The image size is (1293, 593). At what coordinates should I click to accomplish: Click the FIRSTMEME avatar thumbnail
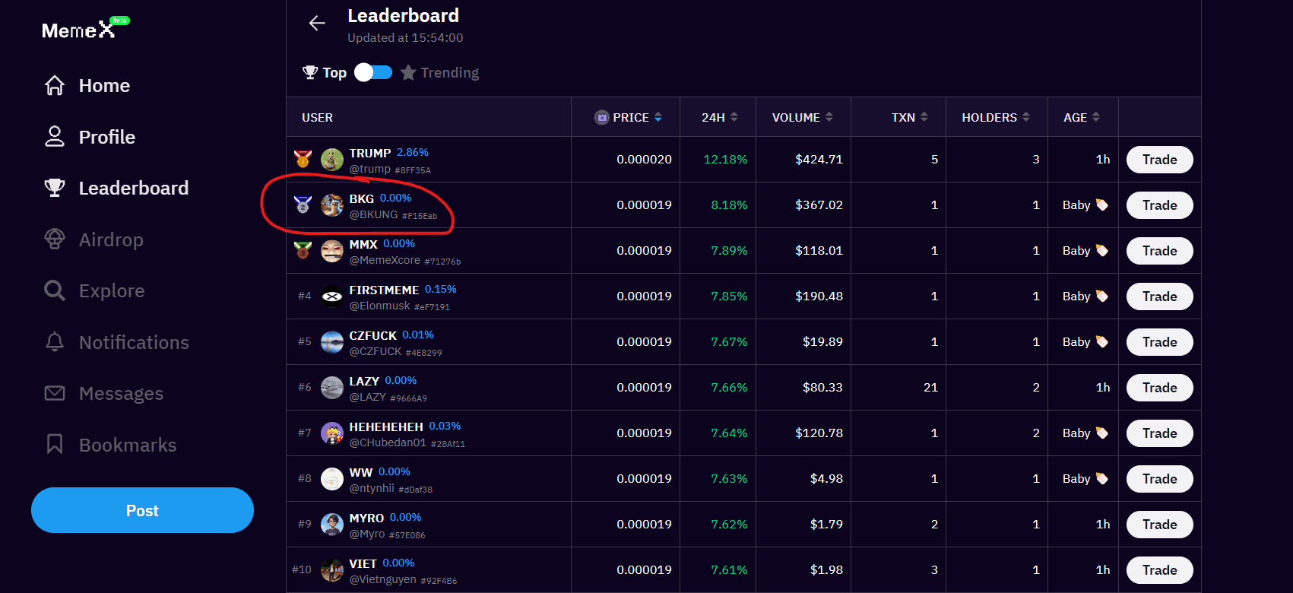(332, 296)
